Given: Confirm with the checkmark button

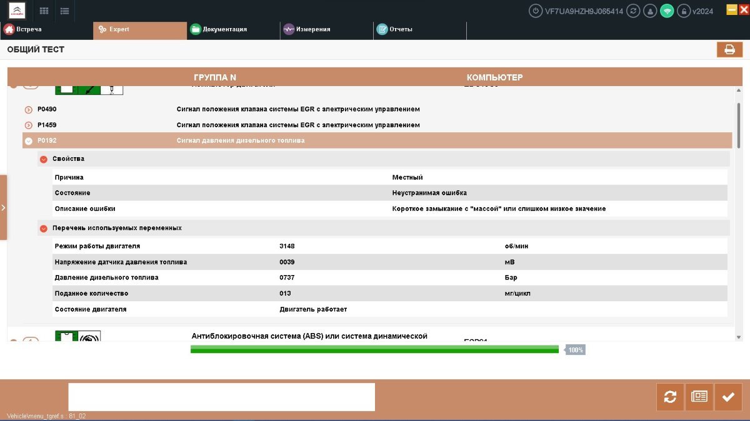Looking at the screenshot, I should (x=728, y=397).
